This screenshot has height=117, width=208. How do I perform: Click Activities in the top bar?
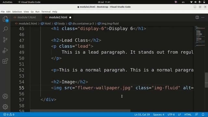tap(7, 2)
